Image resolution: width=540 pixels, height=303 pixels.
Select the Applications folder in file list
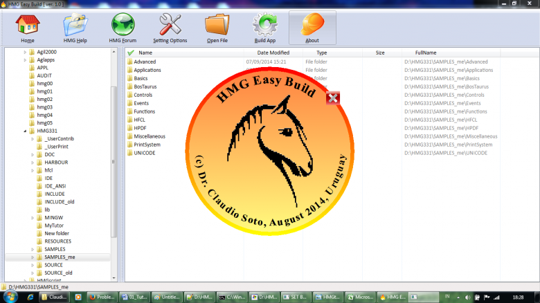[x=147, y=71]
